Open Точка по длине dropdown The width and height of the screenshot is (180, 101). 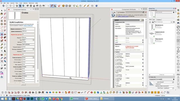[33, 67]
